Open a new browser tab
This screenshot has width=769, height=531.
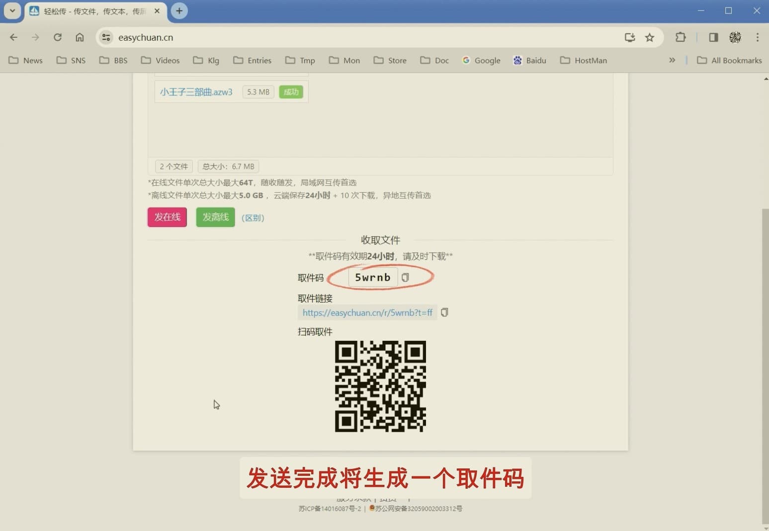pyautogui.click(x=179, y=10)
